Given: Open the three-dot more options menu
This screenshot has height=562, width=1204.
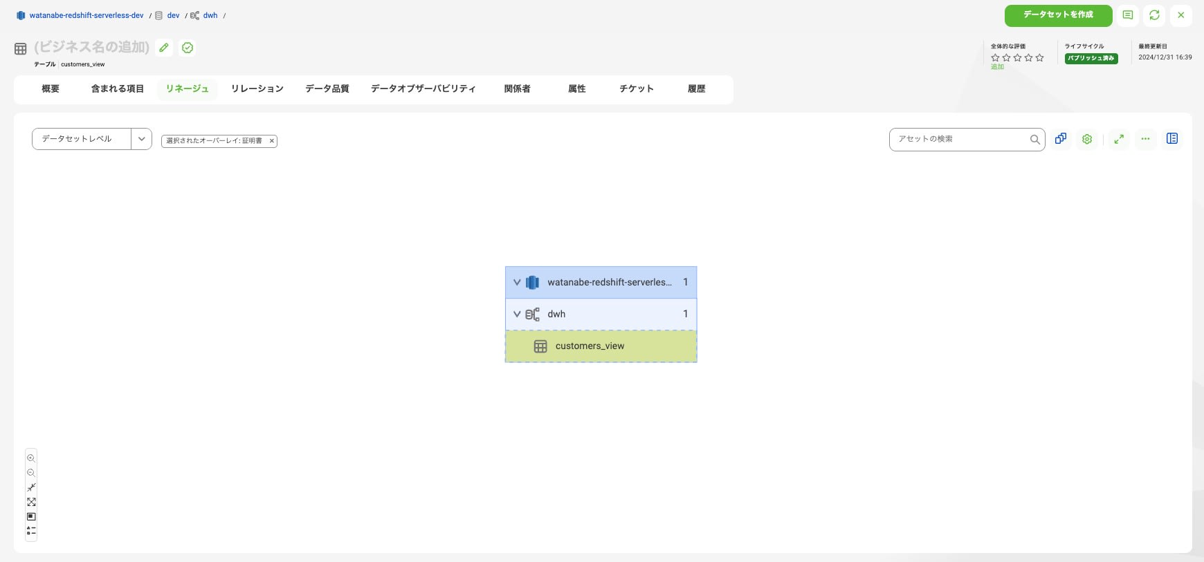Looking at the screenshot, I should point(1145,139).
